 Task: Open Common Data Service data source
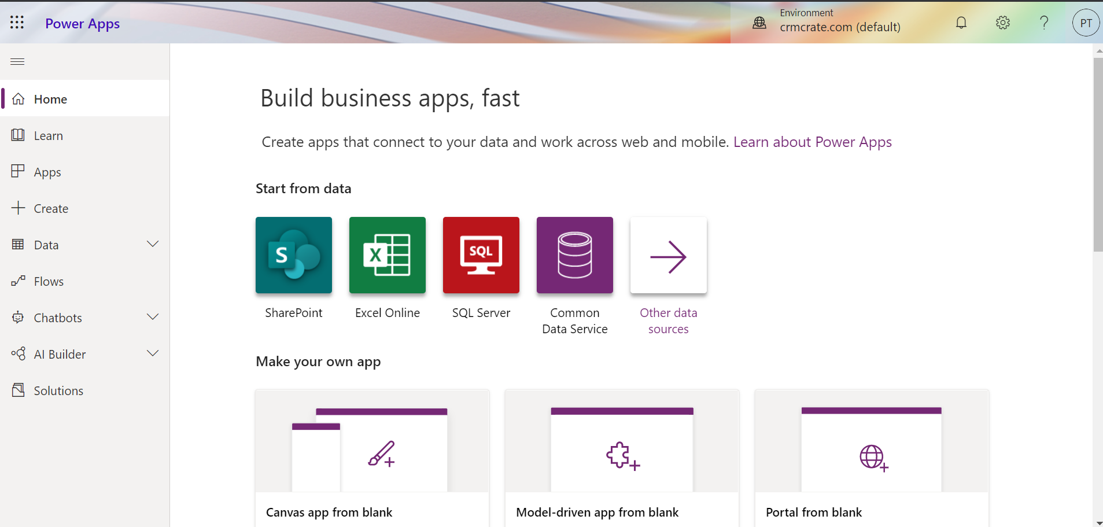[x=574, y=255]
